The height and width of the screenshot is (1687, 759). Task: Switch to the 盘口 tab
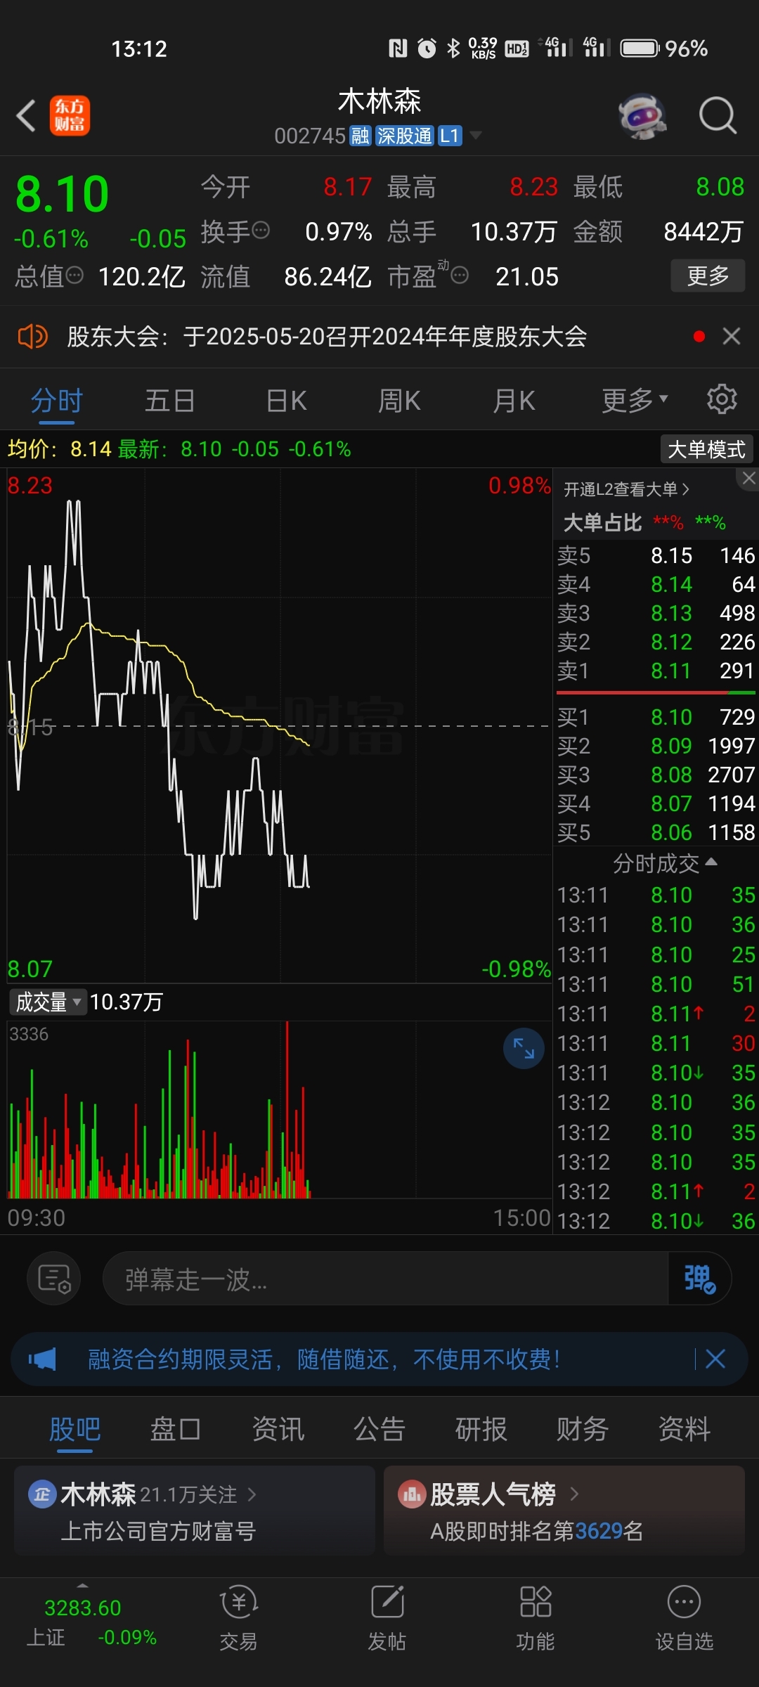[176, 1429]
